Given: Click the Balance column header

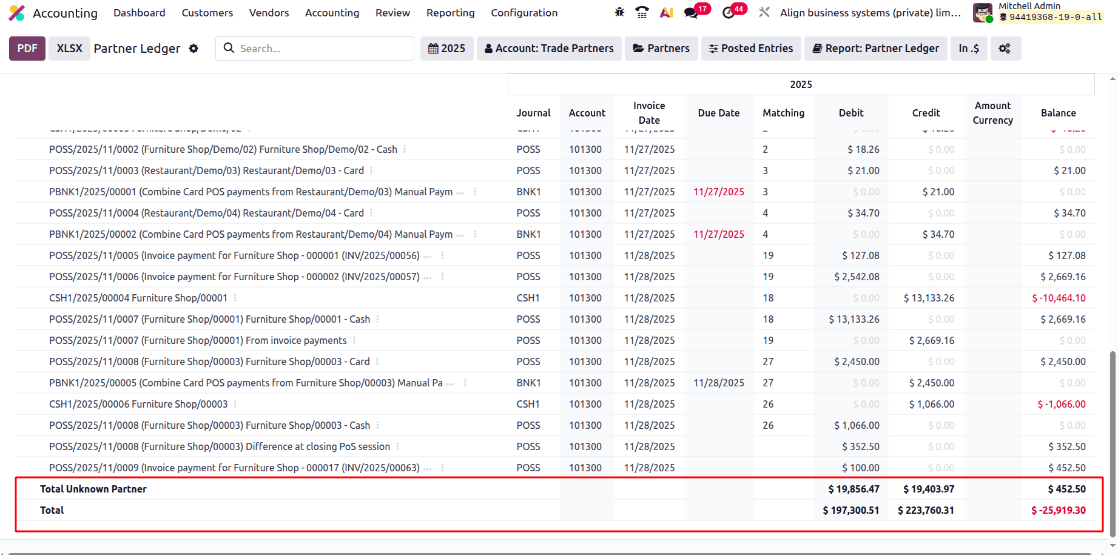Looking at the screenshot, I should click(x=1058, y=113).
